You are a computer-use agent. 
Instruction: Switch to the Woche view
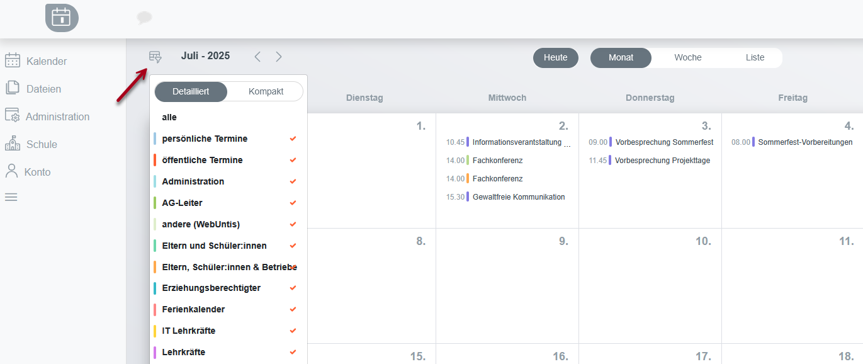click(687, 57)
